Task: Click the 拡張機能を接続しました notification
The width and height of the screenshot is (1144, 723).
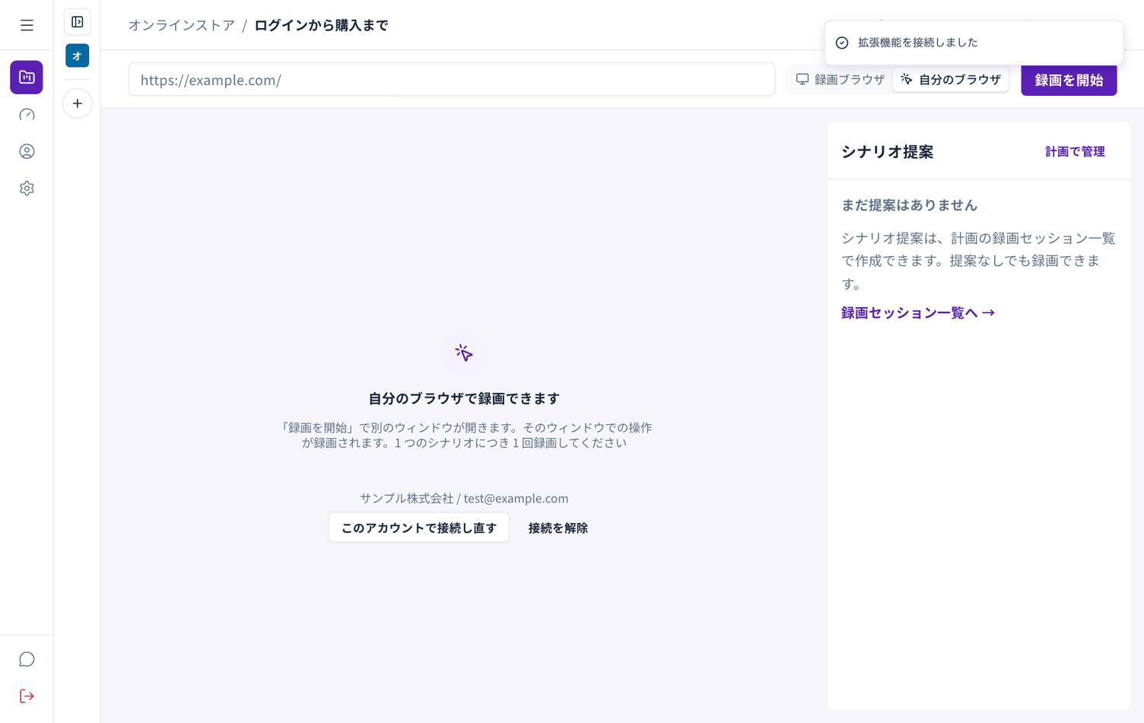Action: [x=974, y=43]
